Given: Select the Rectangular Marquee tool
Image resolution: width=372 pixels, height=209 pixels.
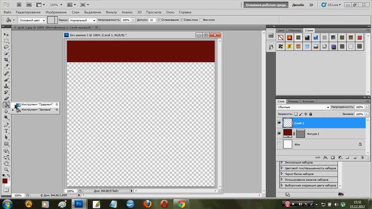Looking at the screenshot, I should 6,41.
